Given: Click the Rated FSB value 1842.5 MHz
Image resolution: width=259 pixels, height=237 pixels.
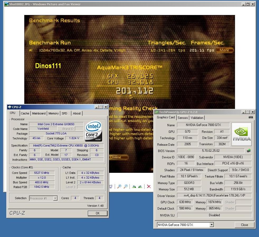Looking at the screenshot, I should tap(42, 187).
